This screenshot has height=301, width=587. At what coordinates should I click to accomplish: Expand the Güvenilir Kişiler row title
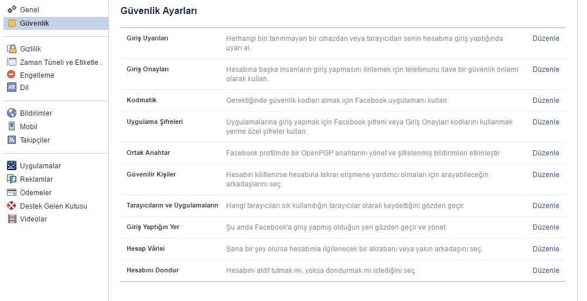click(x=151, y=174)
